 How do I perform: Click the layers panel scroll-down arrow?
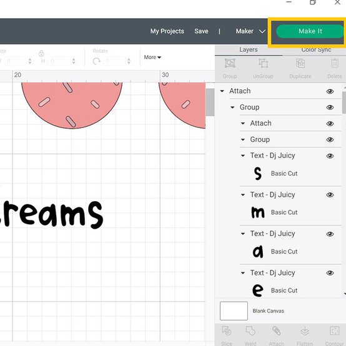pos(345,294)
